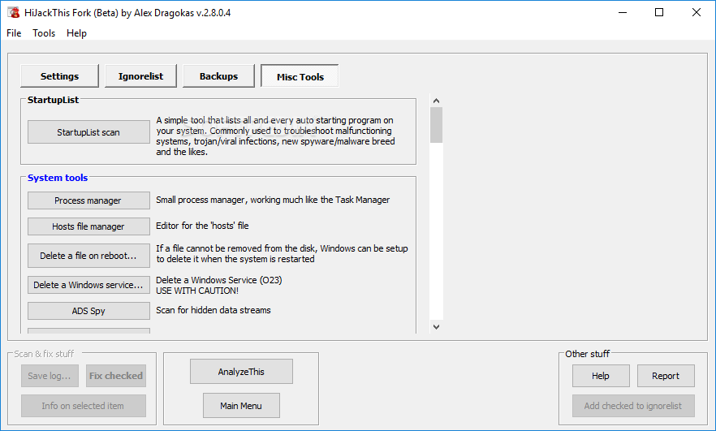716x431 pixels.
Task: Choose Delete a file on reboot
Action: [x=88, y=255]
